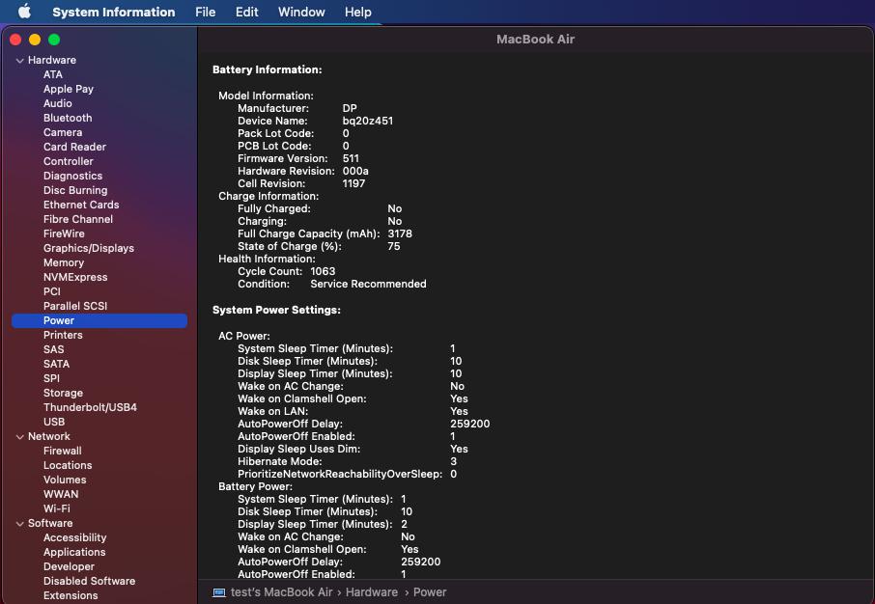Select Wi-Fi under Network
875x604 pixels.
(x=57, y=509)
